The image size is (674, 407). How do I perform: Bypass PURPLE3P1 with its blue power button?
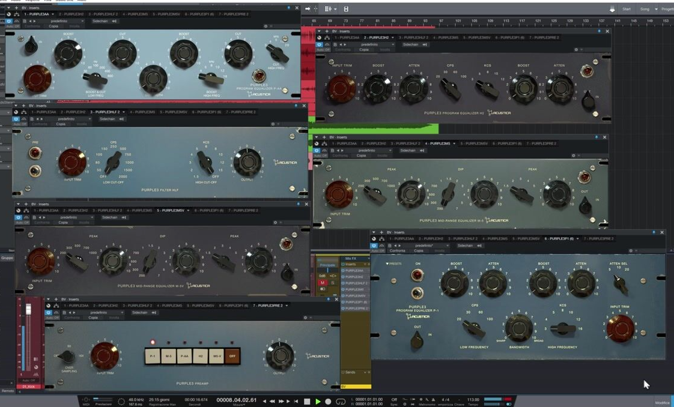(x=374, y=246)
